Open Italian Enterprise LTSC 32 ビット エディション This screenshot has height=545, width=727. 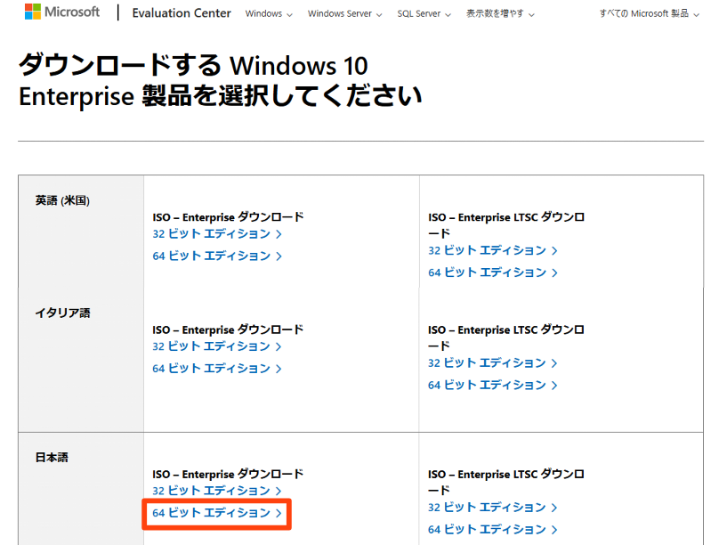click(x=492, y=363)
